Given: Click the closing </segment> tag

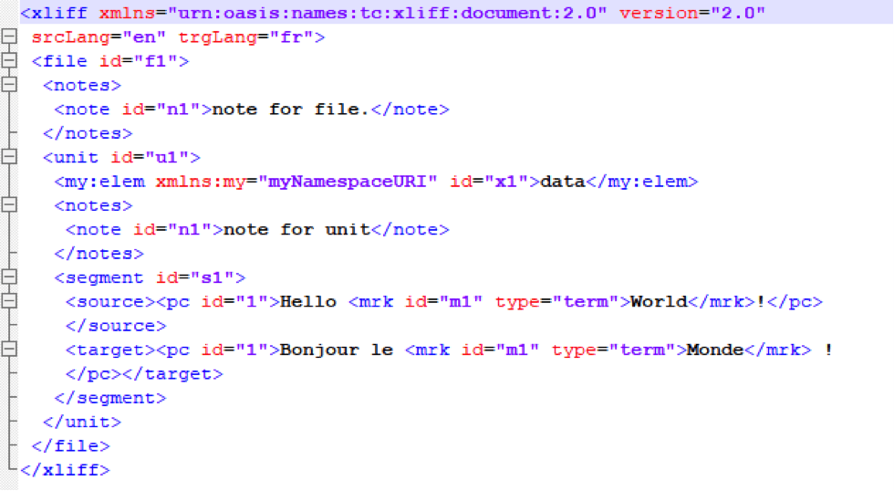Looking at the screenshot, I should pyautogui.click(x=110, y=398).
